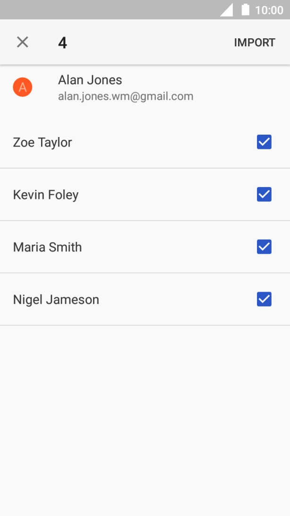Tap the battery icon in status bar
The width and height of the screenshot is (290, 516).
[x=245, y=10]
